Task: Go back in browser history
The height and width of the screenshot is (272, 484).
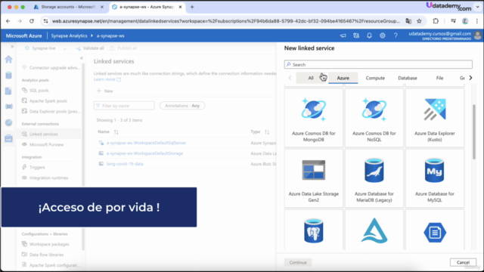Action: [x=8, y=21]
